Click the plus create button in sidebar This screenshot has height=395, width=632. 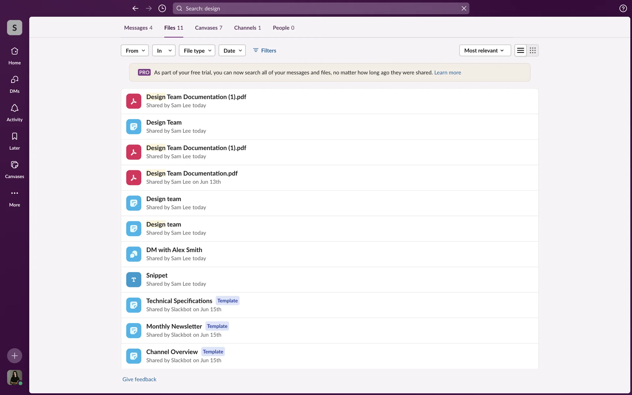tap(14, 355)
